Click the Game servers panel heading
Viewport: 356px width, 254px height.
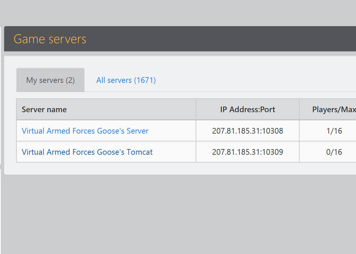50,39
